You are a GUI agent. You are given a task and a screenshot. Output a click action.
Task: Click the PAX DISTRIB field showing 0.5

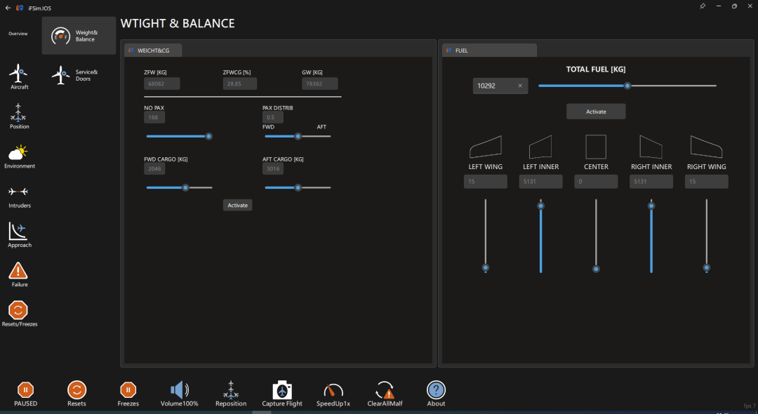pos(272,117)
